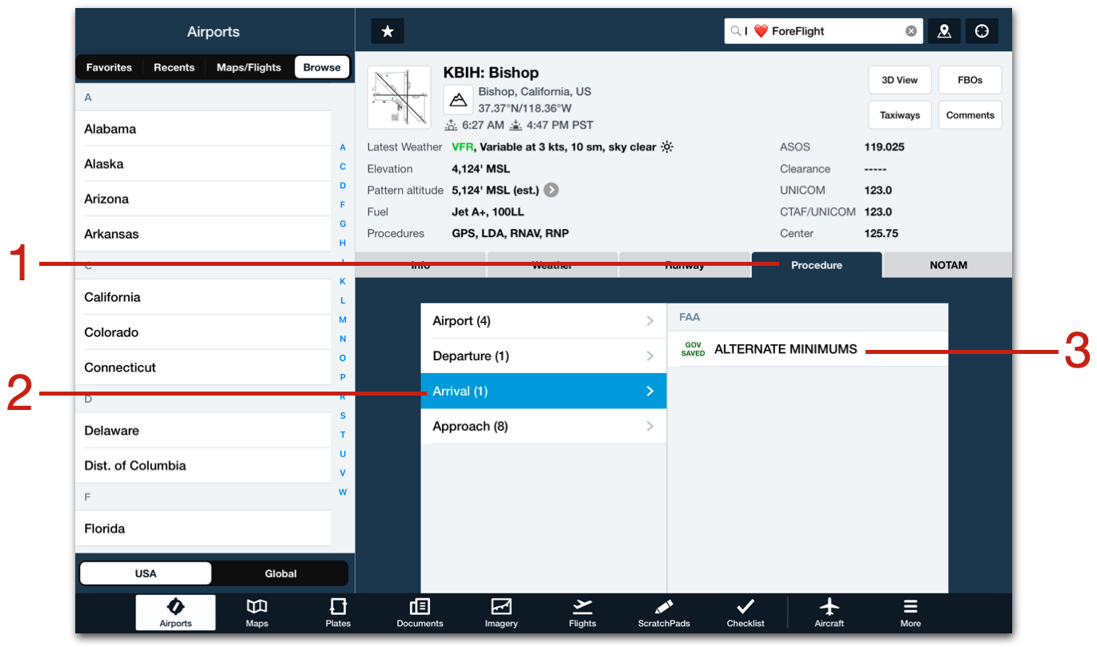Expand the Approach (8) procedures list
The width and height of the screenshot is (1097, 647).
click(x=544, y=426)
